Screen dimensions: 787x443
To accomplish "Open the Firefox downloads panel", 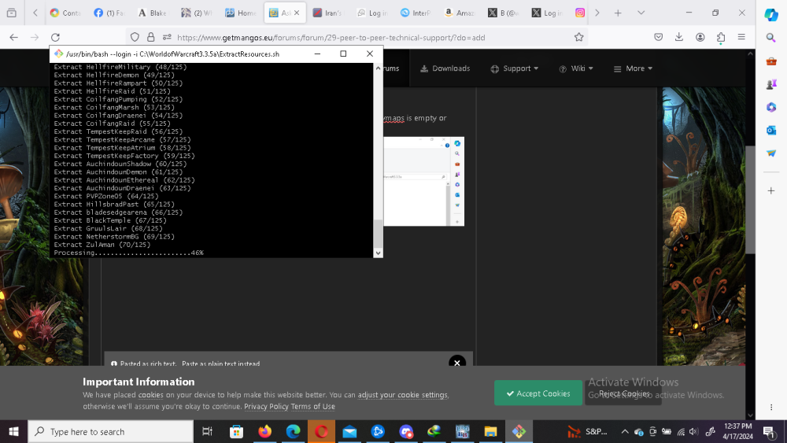I will coord(679,37).
